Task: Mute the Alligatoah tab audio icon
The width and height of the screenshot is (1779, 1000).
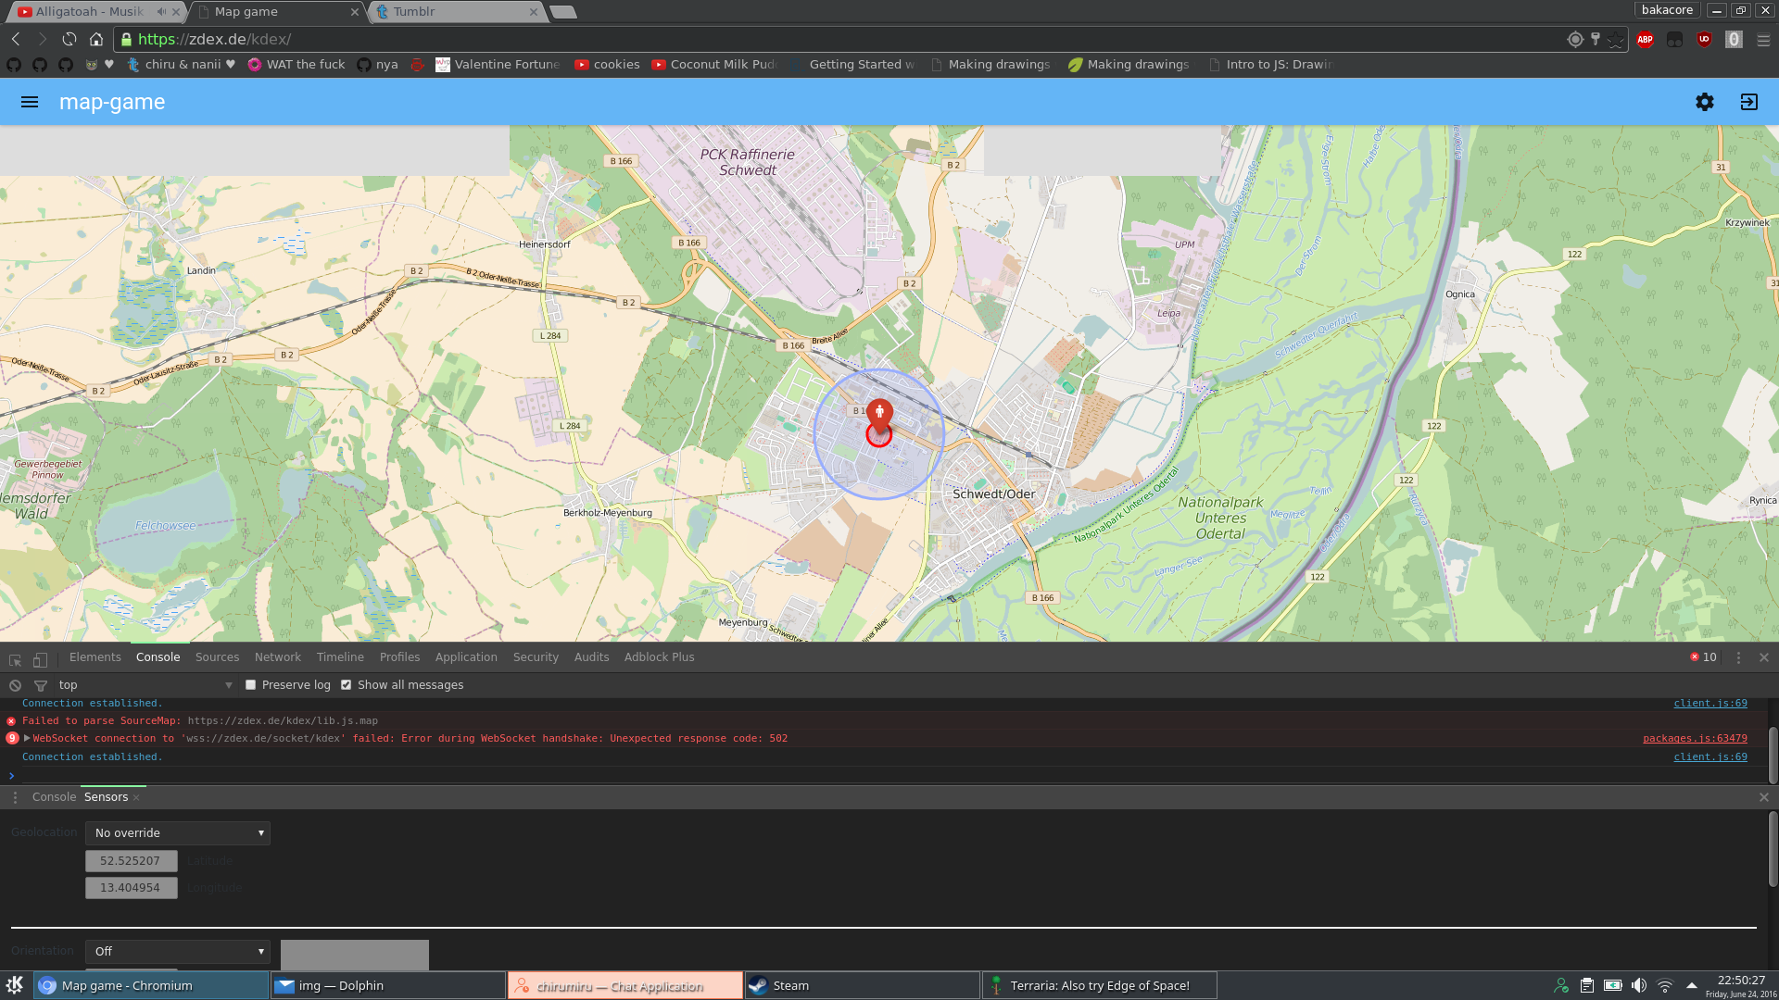Action: click(x=162, y=11)
